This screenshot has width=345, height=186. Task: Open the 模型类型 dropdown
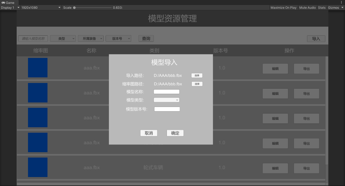[166, 100]
